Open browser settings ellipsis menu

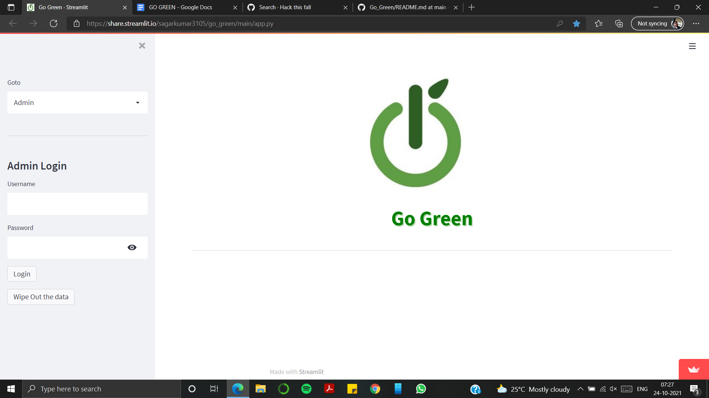(696, 24)
